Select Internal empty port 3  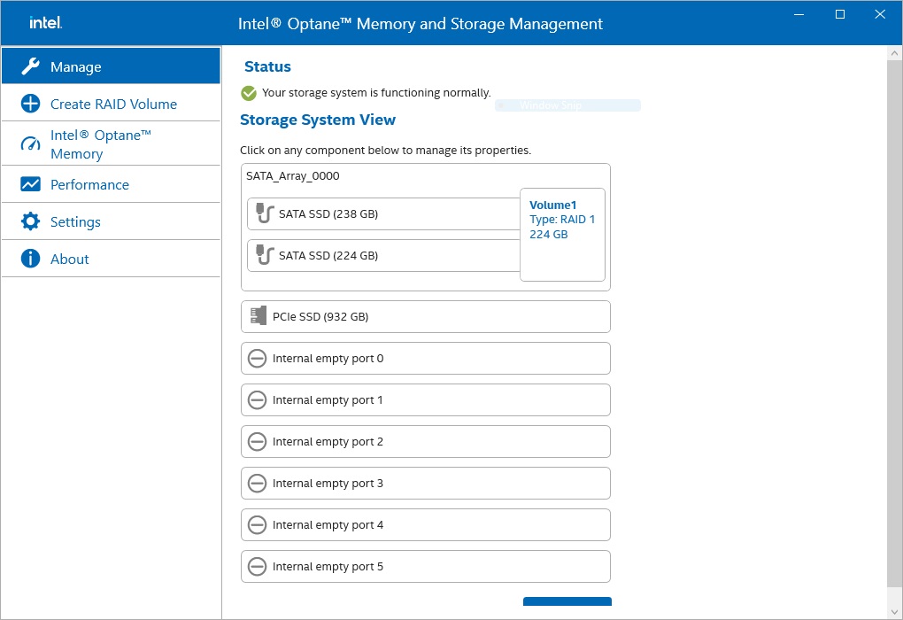(425, 484)
